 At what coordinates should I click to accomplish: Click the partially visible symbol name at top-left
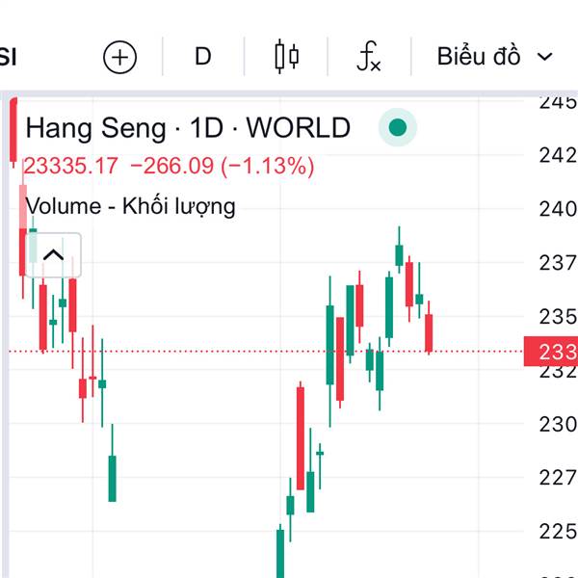click(8, 57)
